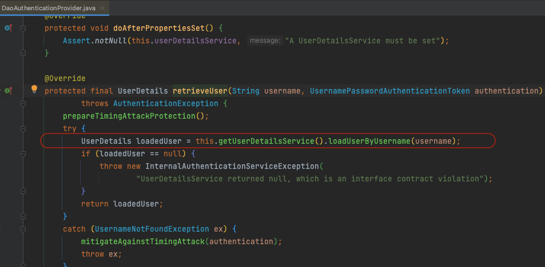
Task: Click the try keyword
Action: click(x=70, y=128)
